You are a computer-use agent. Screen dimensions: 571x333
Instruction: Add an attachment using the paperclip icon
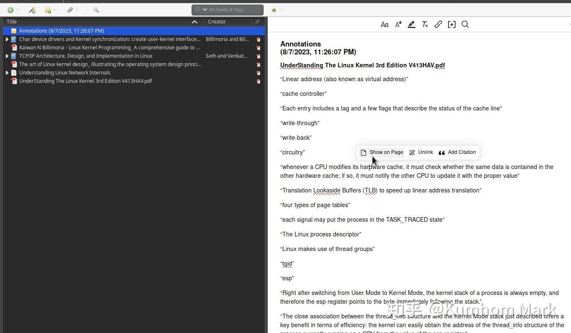pyautogui.click(x=70, y=10)
